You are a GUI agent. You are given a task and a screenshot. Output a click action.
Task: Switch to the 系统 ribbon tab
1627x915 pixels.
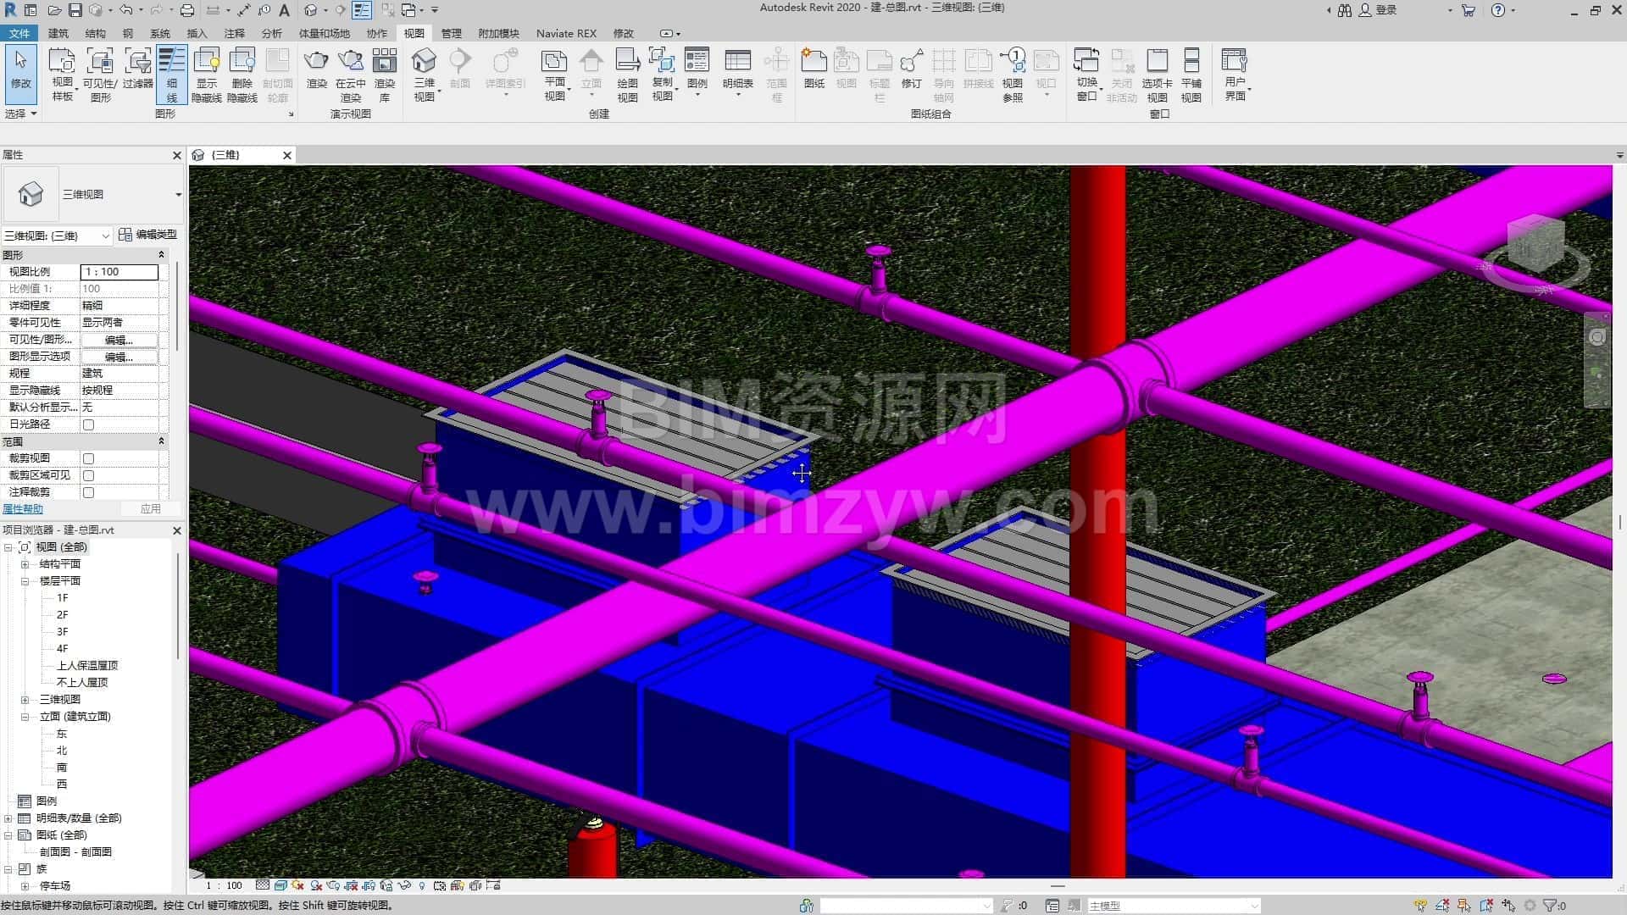160,33
